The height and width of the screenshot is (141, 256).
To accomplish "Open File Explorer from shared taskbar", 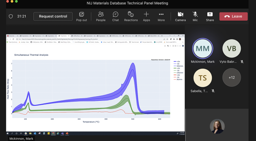I will pos(30,133).
